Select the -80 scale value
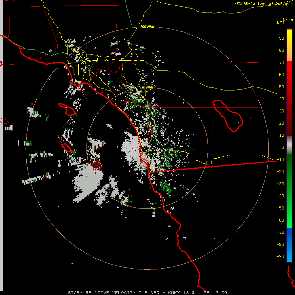This screenshot has height=295, width=295. point(280,245)
